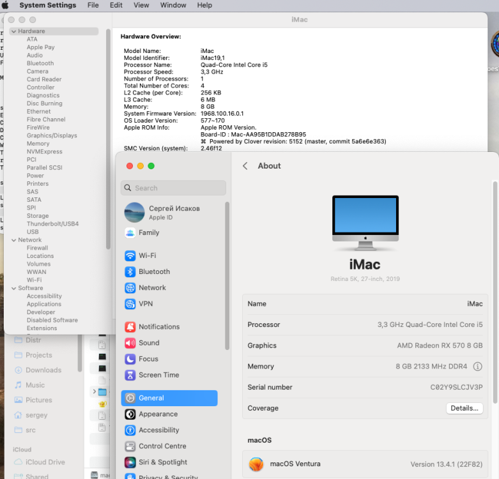Open Focus moon icon settings
Screen dimensions: 499x479
(130, 359)
